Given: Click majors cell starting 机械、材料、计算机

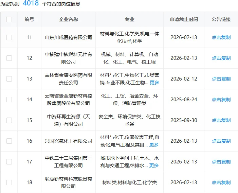Looking at the screenshot, I should 129,58.
